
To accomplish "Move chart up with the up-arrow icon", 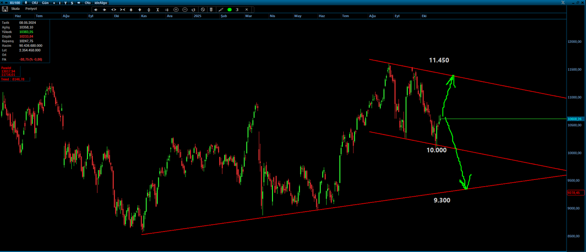I will 131,10.
